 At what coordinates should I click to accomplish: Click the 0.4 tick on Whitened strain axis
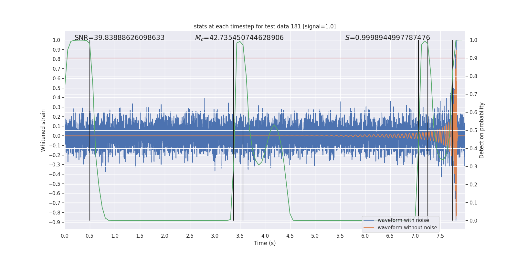(x=57, y=97)
